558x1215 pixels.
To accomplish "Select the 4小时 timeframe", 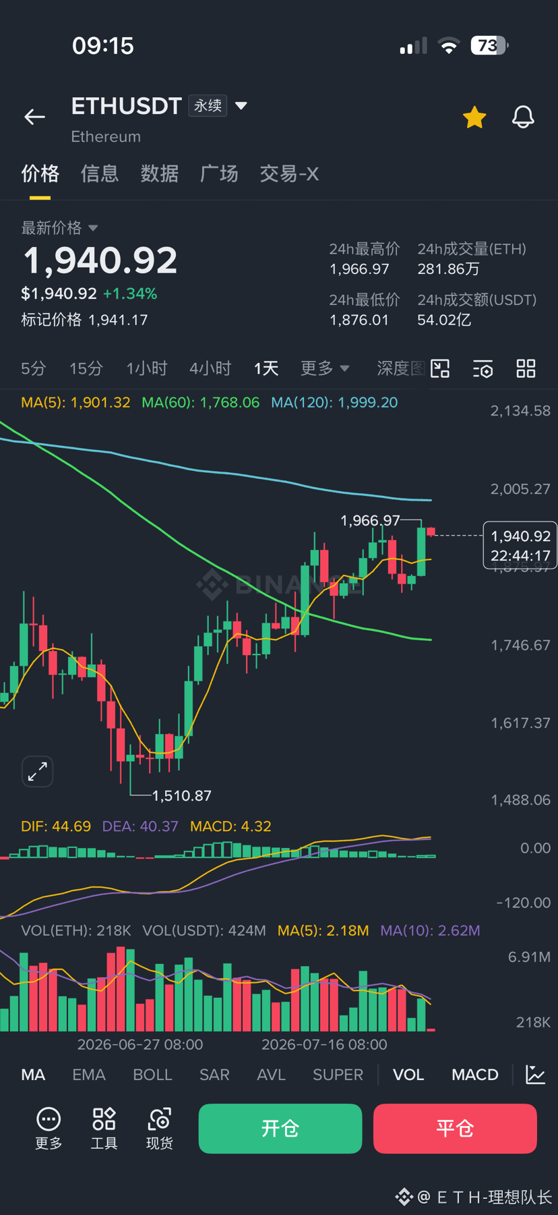I will tap(210, 368).
